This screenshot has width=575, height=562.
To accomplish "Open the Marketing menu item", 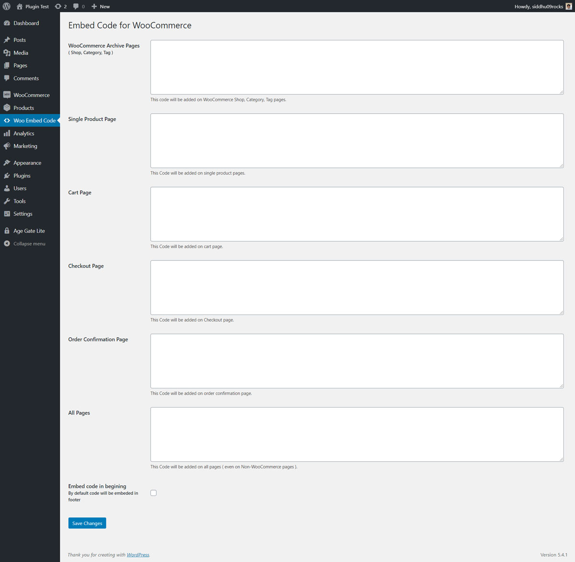I will pyautogui.click(x=30, y=146).
